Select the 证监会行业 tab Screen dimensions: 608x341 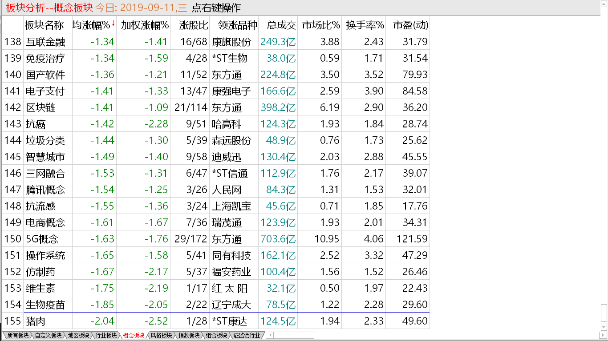pyautogui.click(x=247, y=335)
